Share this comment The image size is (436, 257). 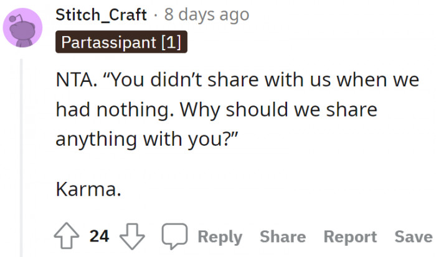coord(283,237)
